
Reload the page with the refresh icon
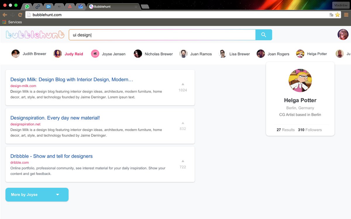[x=20, y=15]
